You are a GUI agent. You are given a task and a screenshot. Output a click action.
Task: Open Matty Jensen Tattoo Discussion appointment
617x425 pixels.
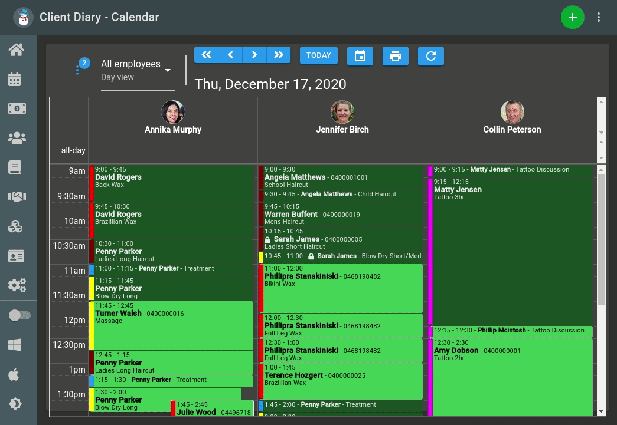pyautogui.click(x=510, y=170)
